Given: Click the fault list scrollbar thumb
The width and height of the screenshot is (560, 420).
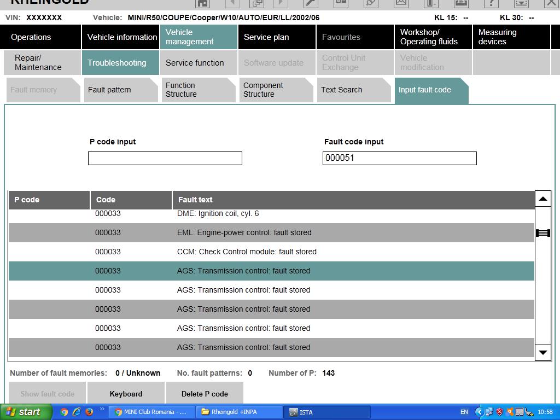Looking at the screenshot, I should [x=543, y=233].
